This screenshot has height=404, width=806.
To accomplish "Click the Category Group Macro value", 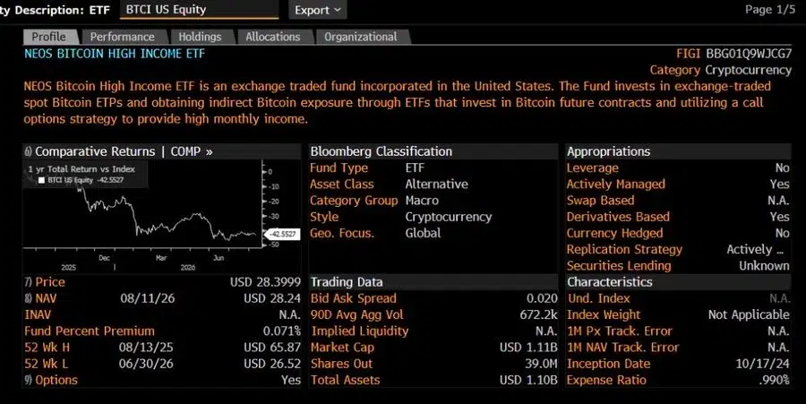I will click(422, 201).
